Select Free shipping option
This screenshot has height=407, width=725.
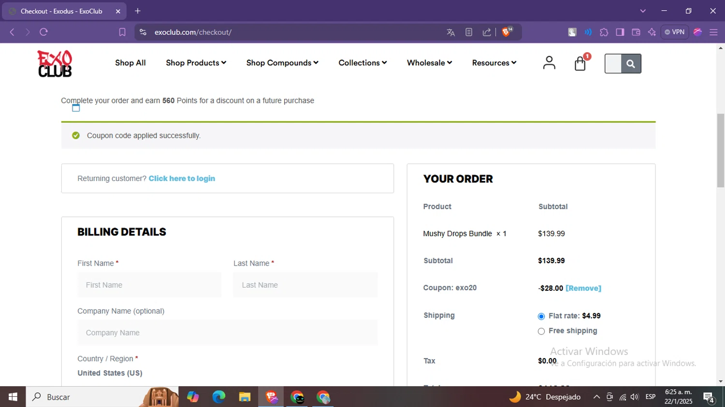[x=541, y=331]
